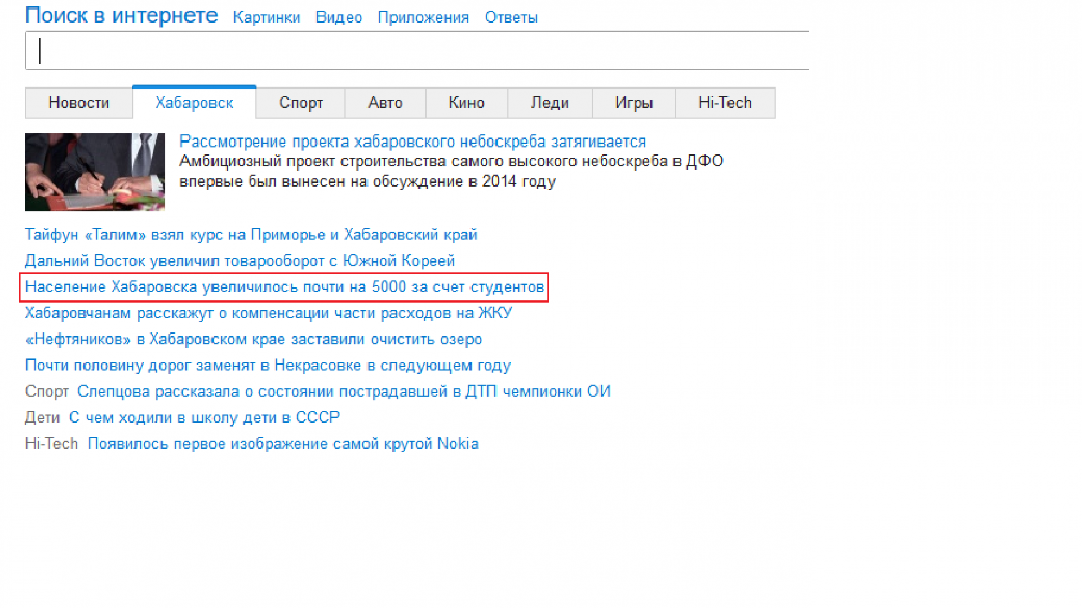Select the Авто tab
This screenshot has height=608, width=1082.
(385, 103)
